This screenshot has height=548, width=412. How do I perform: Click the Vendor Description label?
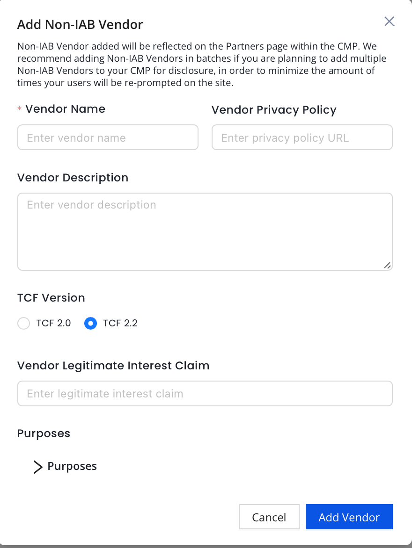click(x=73, y=178)
